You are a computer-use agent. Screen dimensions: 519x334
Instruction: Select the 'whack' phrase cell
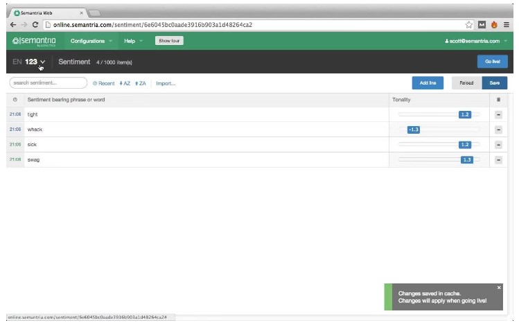coord(206,130)
